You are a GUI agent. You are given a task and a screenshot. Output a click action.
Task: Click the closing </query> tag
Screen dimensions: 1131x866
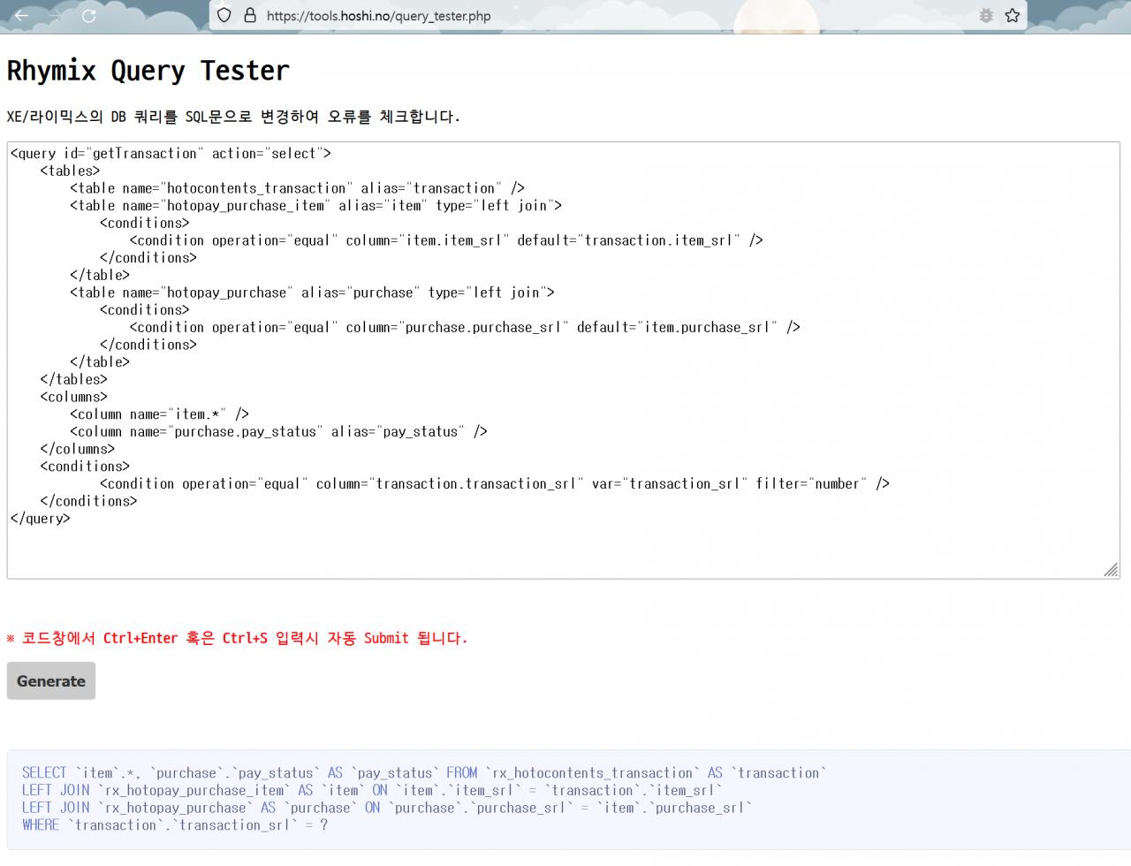[x=40, y=519]
